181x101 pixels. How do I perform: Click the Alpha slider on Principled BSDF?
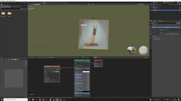click(x=82, y=93)
